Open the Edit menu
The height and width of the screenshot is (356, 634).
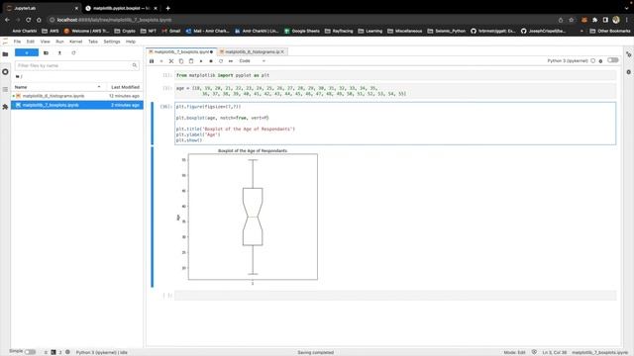pos(31,42)
